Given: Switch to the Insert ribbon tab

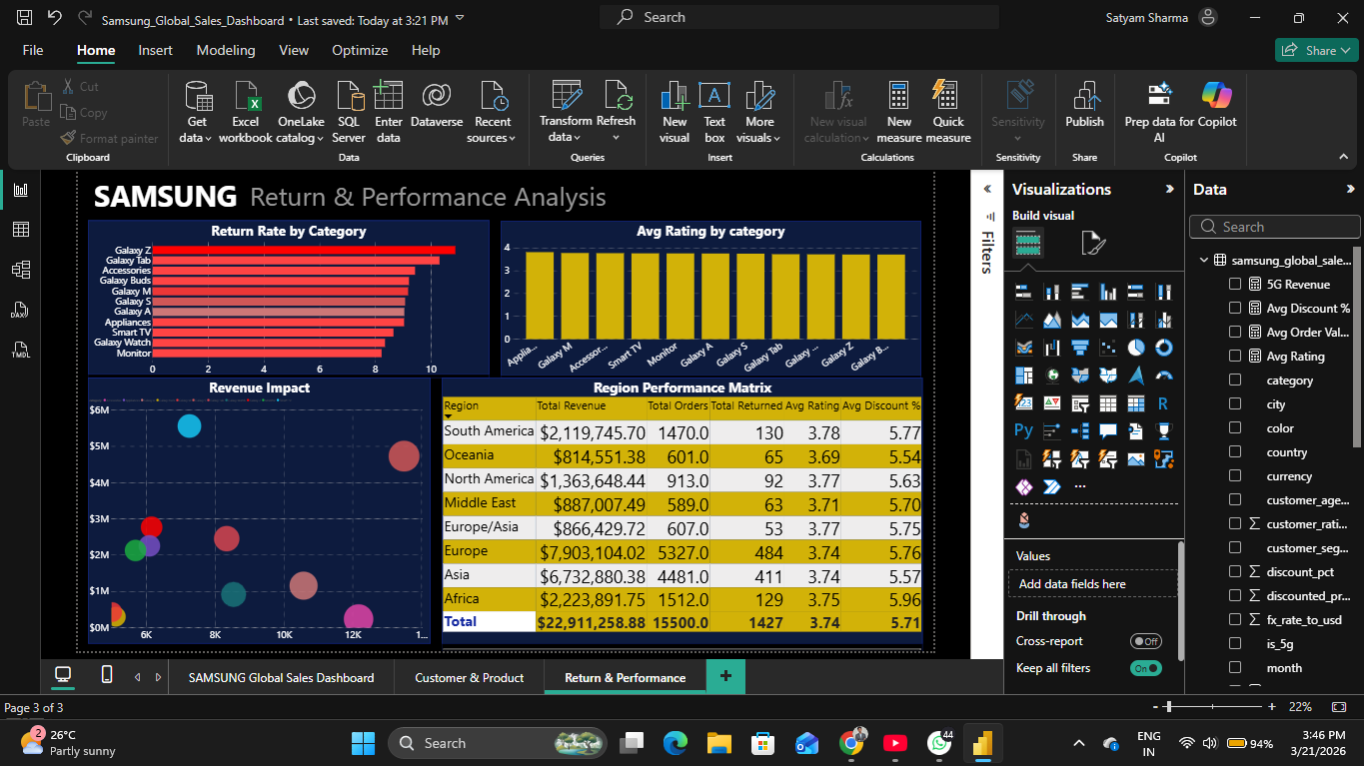Looking at the screenshot, I should coord(155,50).
